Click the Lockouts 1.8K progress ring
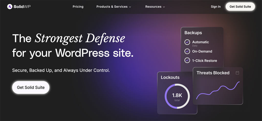 click(x=177, y=96)
